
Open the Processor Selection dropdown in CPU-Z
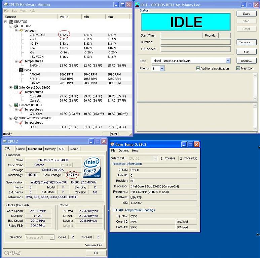52,237
